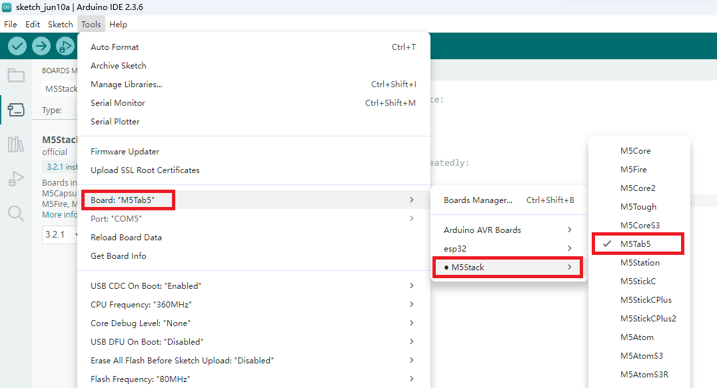The width and height of the screenshot is (717, 388).
Task: Select the M5Core2 board
Action: click(639, 188)
